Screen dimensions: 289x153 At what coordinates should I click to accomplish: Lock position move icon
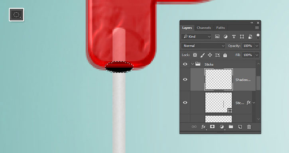[x=210, y=55]
